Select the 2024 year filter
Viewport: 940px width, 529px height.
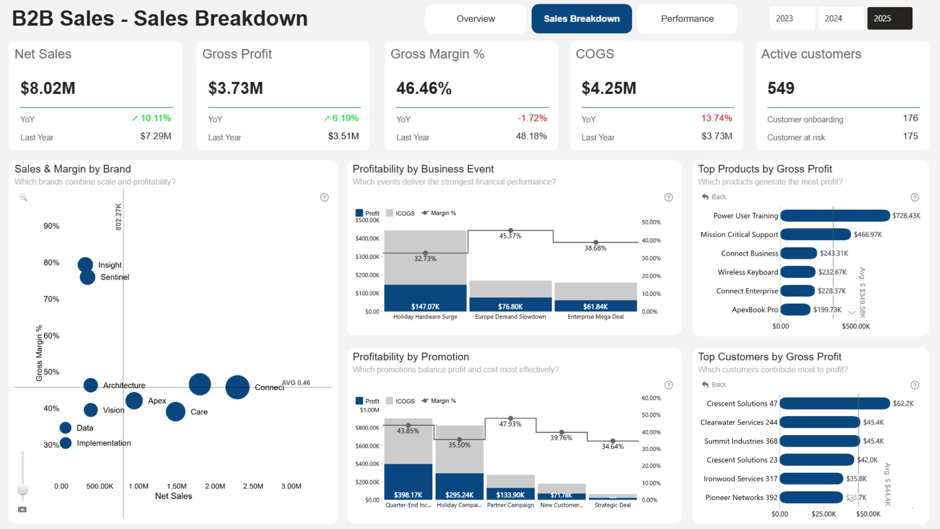[841, 19]
